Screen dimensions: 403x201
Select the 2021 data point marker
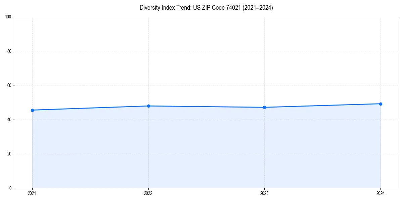point(32,110)
